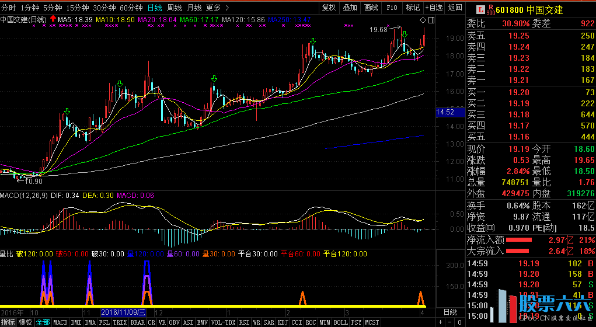Enable the DMI indicator
Viewport: 596px width, 327px height.
76,322
